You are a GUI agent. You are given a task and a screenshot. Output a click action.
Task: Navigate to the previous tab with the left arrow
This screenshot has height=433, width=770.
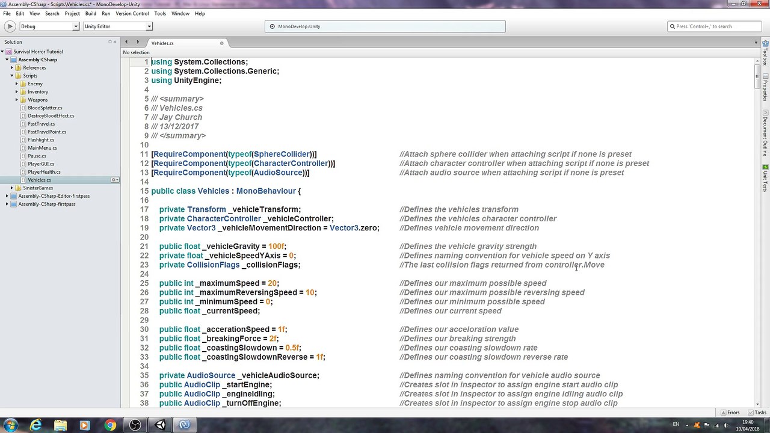click(x=126, y=42)
